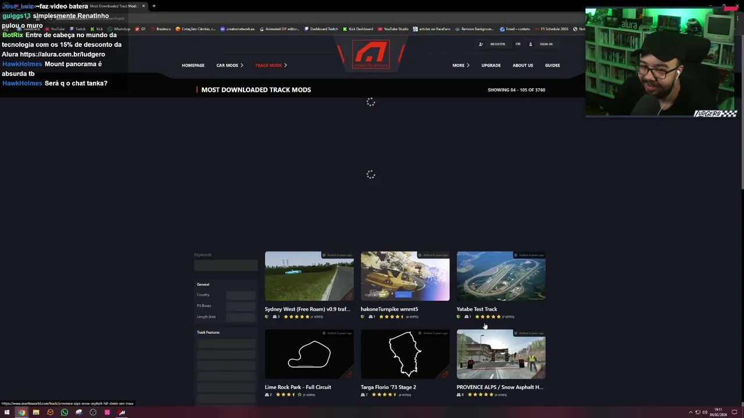This screenshot has width=744, height=418.
Task: Open the WhatsApp bookmark
Action: pos(119,29)
